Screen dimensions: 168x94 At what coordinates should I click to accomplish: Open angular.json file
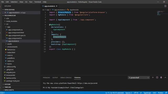click(11, 72)
